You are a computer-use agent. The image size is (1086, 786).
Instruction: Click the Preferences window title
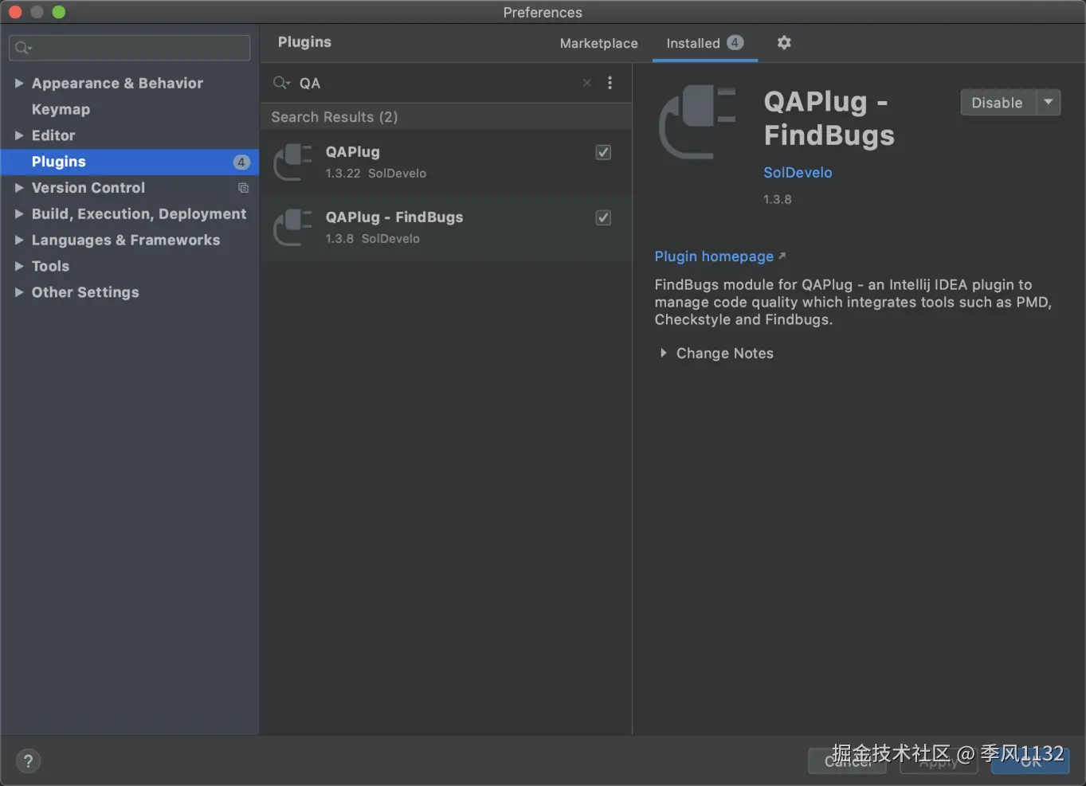click(x=543, y=12)
